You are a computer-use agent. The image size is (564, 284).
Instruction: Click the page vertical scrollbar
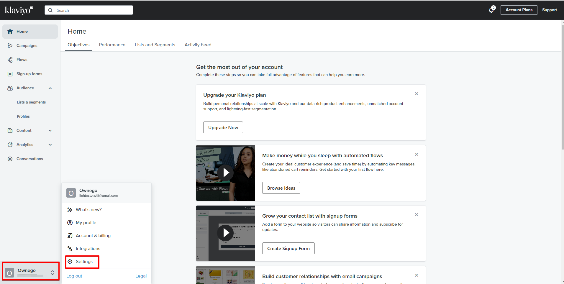click(563, 87)
